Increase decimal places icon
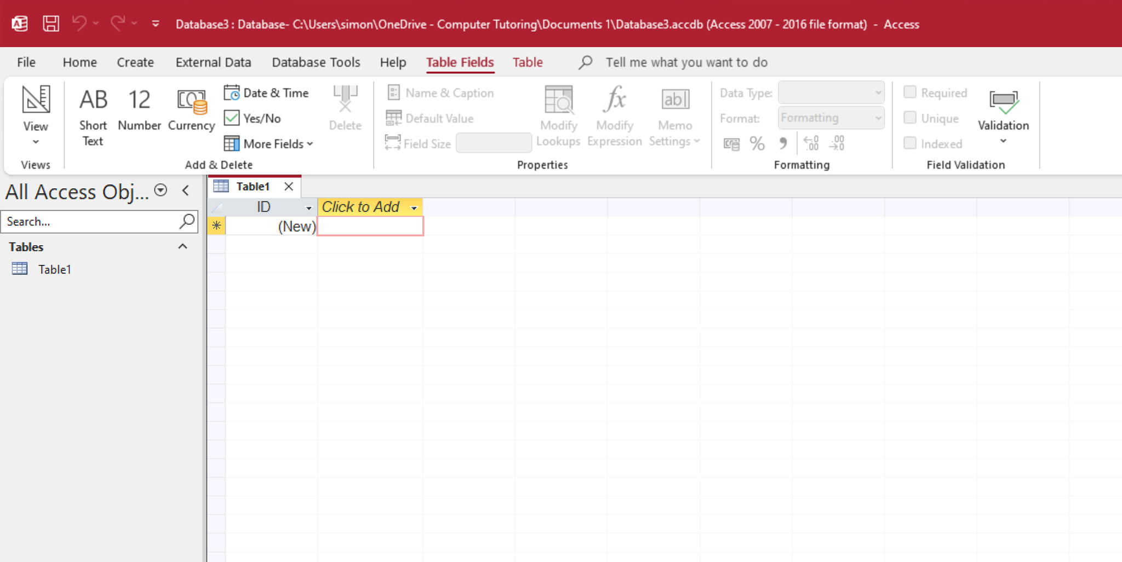 811,143
